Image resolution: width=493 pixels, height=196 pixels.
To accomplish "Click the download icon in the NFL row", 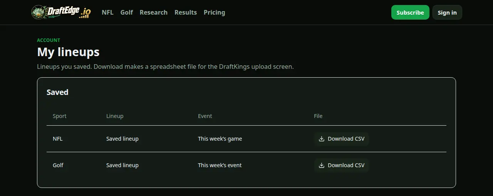I will [322, 139].
